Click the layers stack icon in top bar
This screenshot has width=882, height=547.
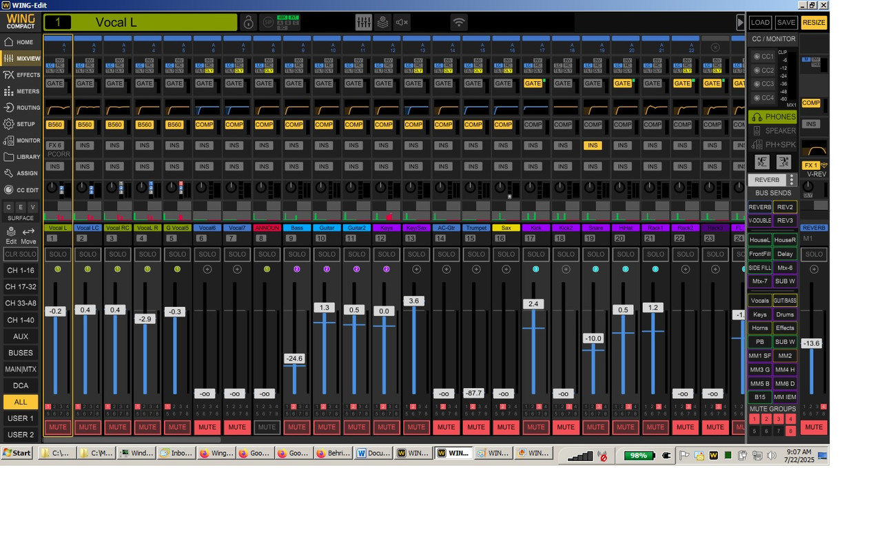tap(382, 23)
